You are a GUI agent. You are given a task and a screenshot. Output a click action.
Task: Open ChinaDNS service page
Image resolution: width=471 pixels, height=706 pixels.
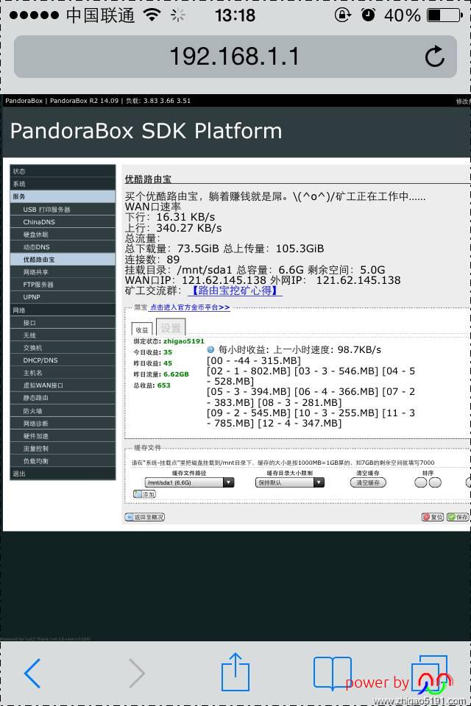click(63, 222)
